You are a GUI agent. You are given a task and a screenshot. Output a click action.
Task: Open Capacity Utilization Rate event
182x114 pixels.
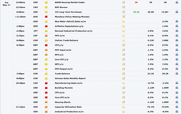pyautogui.click(x=68, y=107)
